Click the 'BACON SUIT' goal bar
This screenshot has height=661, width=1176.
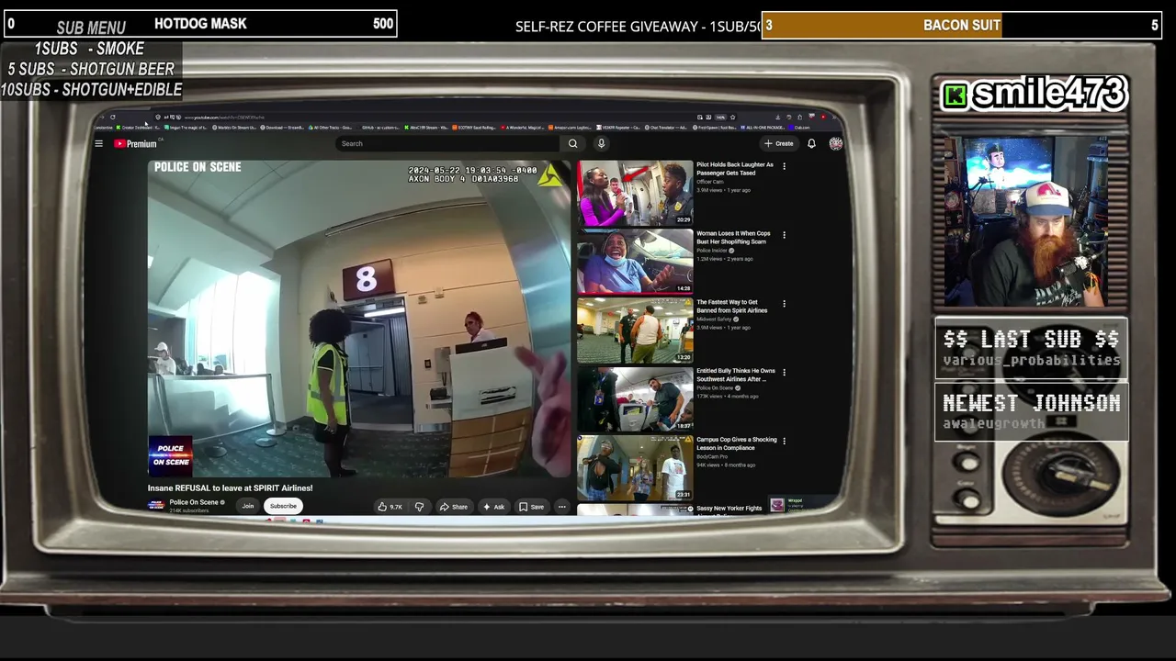(x=962, y=25)
